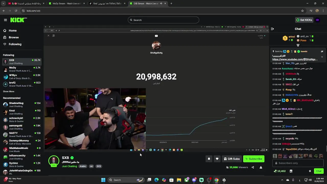
Task: Open brof2 channel in the sidebar
Action: [22, 84]
